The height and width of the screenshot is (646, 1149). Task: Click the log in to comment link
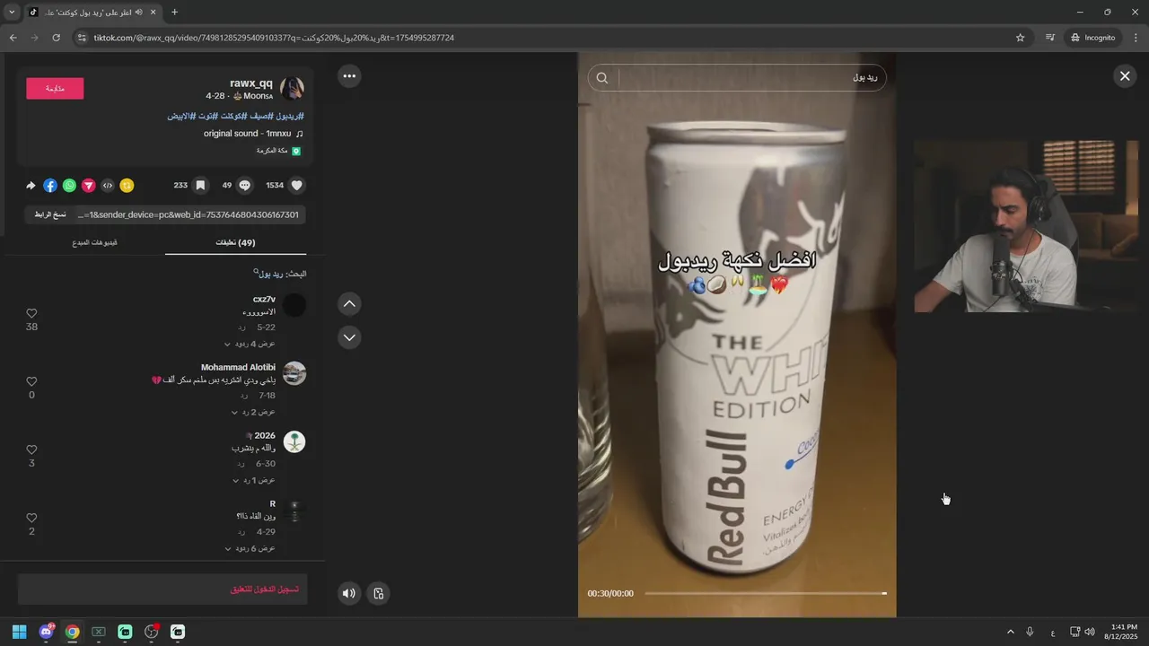[x=265, y=589]
